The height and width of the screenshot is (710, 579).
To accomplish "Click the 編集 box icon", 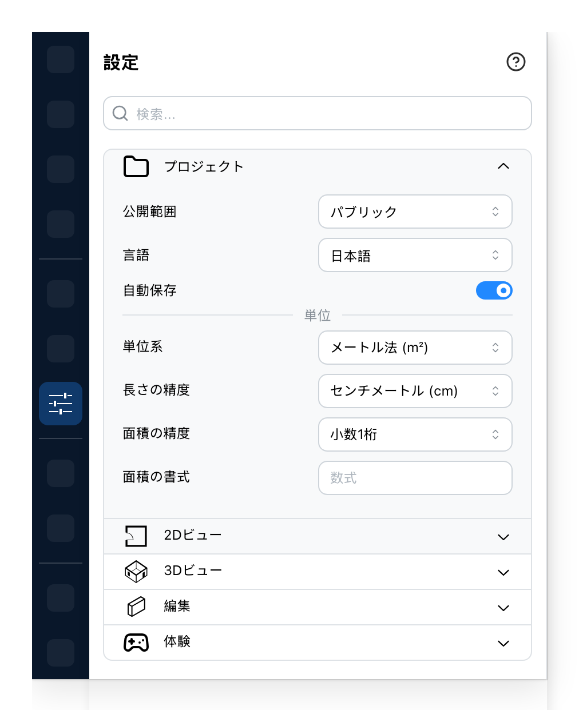I will (x=136, y=607).
